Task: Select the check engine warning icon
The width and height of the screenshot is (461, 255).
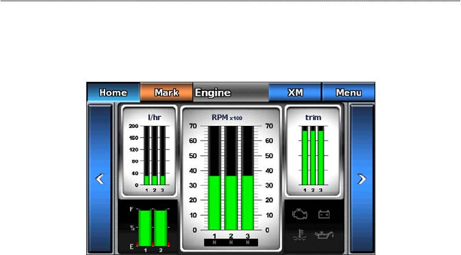Action: pos(300,214)
